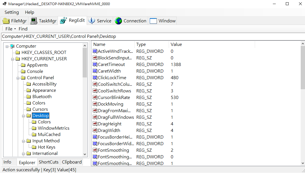
Task: Switch to the ShortCuts tab
Action: (49, 162)
